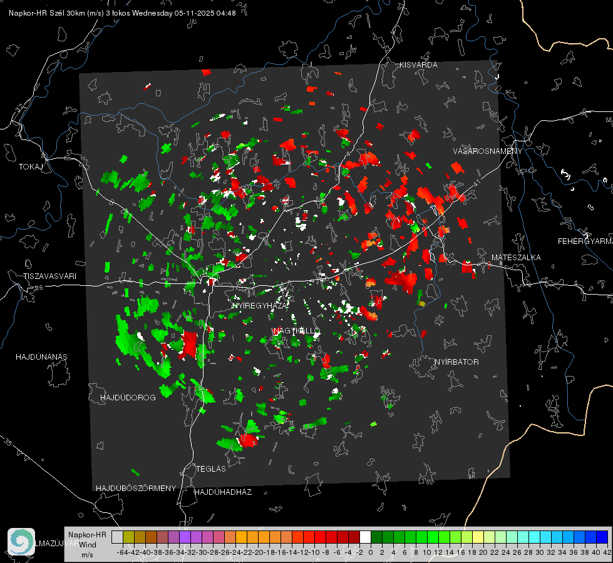The image size is (613, 563).
Task: Pick the yellow swatch between 18 and 20
Action: 478,537
